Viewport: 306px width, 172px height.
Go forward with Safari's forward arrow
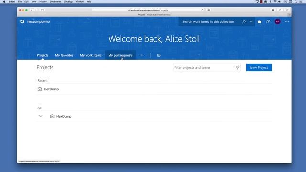coord(35,10)
